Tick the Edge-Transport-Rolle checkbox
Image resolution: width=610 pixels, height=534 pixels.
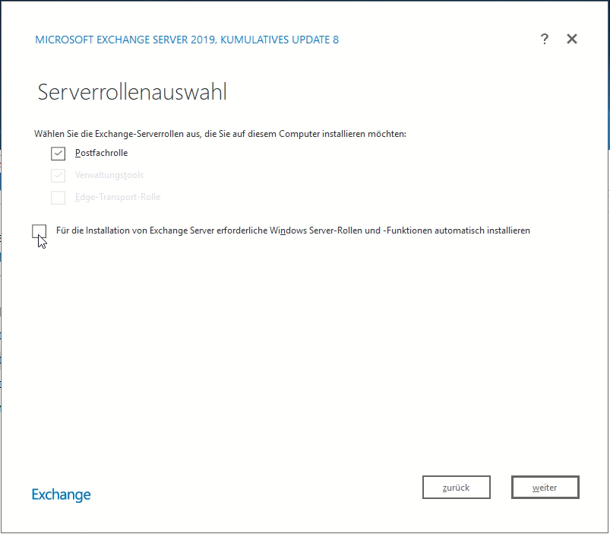(58, 198)
